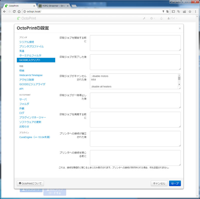The height and width of the screenshot is (199, 200).
Task: Click scroll down arrow in cancel script box
Action: pyautogui.click(x=179, y=84)
